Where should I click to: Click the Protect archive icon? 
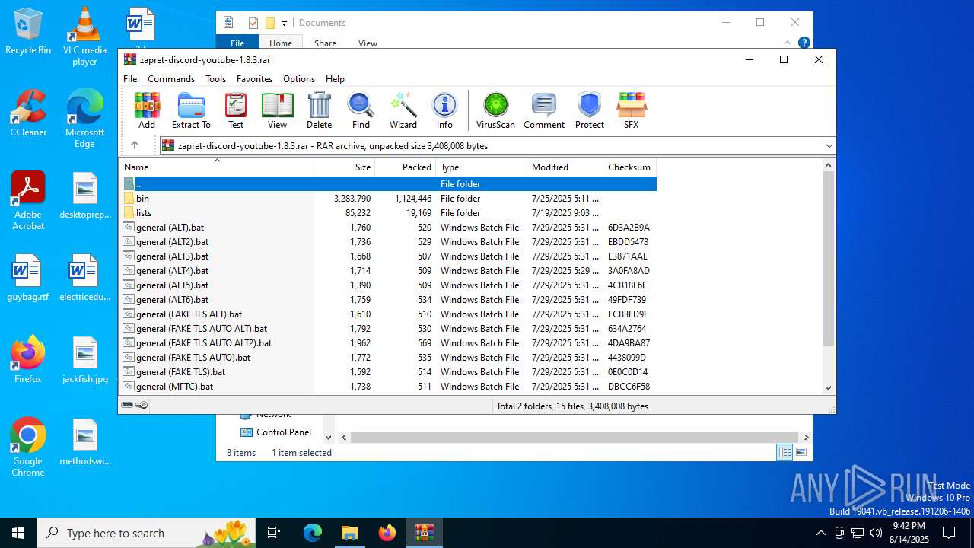pyautogui.click(x=589, y=110)
